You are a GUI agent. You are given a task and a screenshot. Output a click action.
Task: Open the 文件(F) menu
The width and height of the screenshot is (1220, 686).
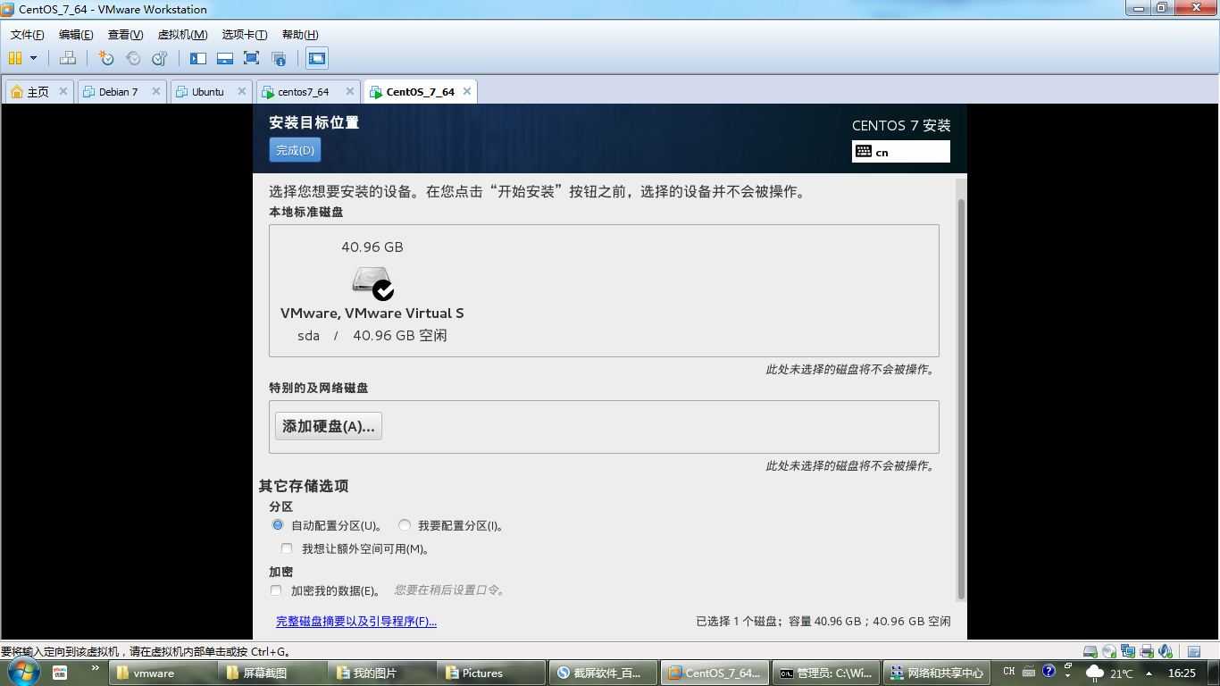coord(27,35)
